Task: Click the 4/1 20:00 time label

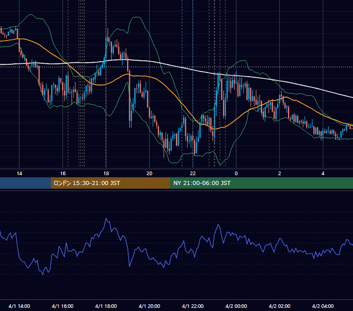Action: coord(150,306)
